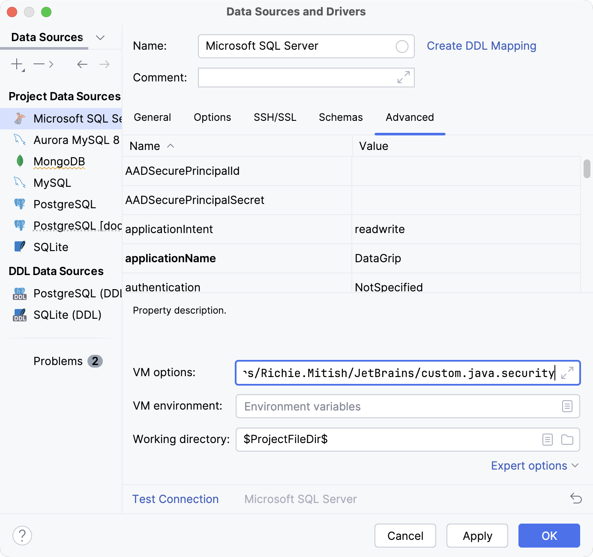Open the folder browser for Working directory
Image resolution: width=593 pixels, height=557 pixels.
pyautogui.click(x=568, y=439)
